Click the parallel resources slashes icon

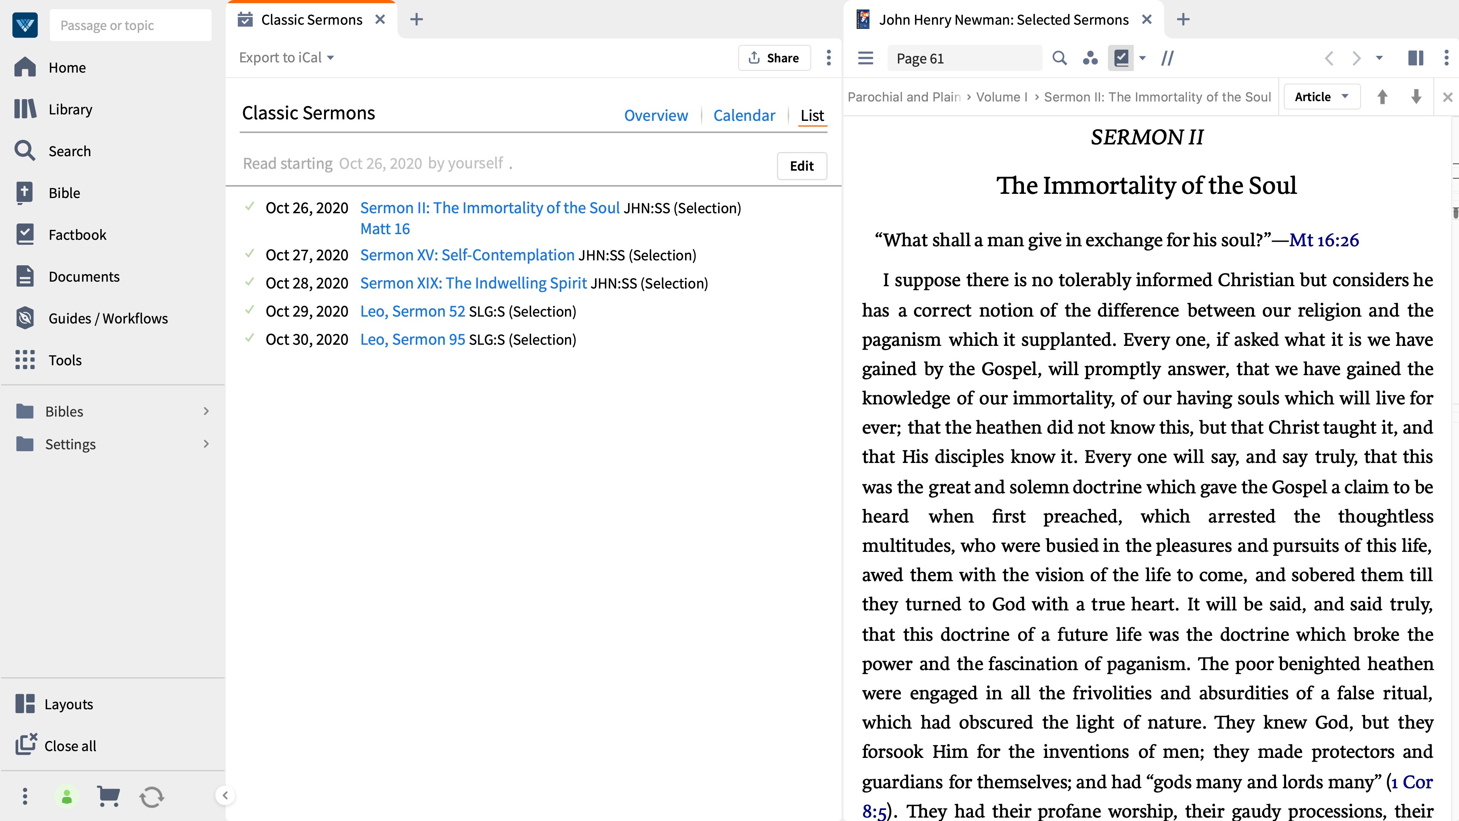1167,58
